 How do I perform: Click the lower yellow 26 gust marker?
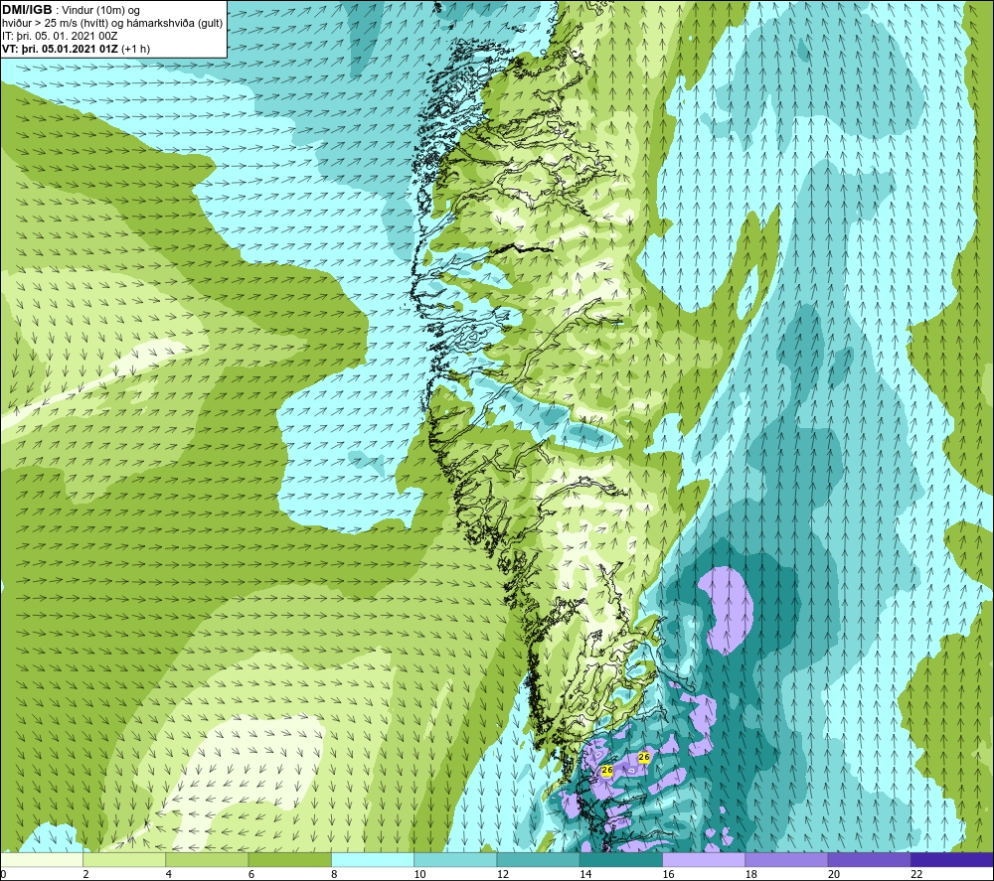[x=606, y=770]
